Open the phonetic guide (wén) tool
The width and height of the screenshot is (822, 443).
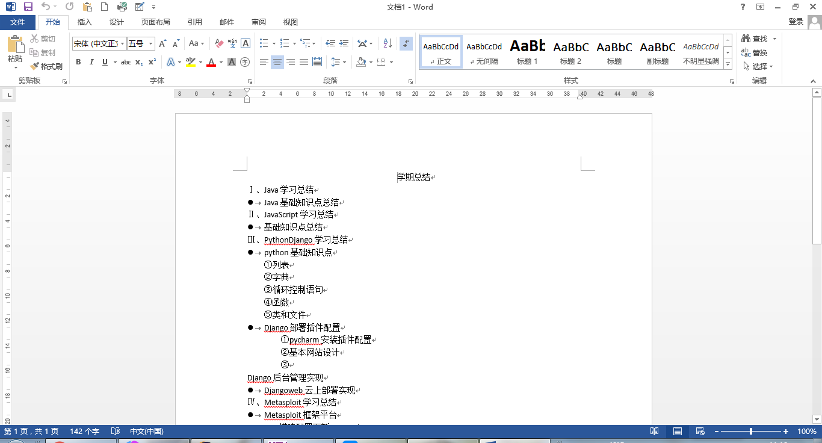pos(232,43)
